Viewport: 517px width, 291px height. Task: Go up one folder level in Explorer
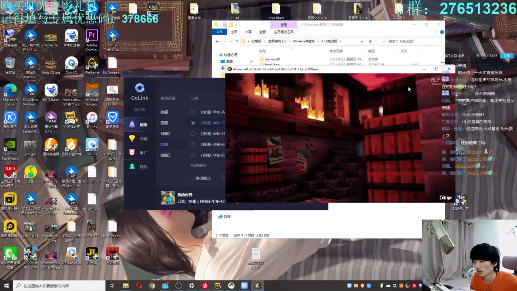click(237, 41)
